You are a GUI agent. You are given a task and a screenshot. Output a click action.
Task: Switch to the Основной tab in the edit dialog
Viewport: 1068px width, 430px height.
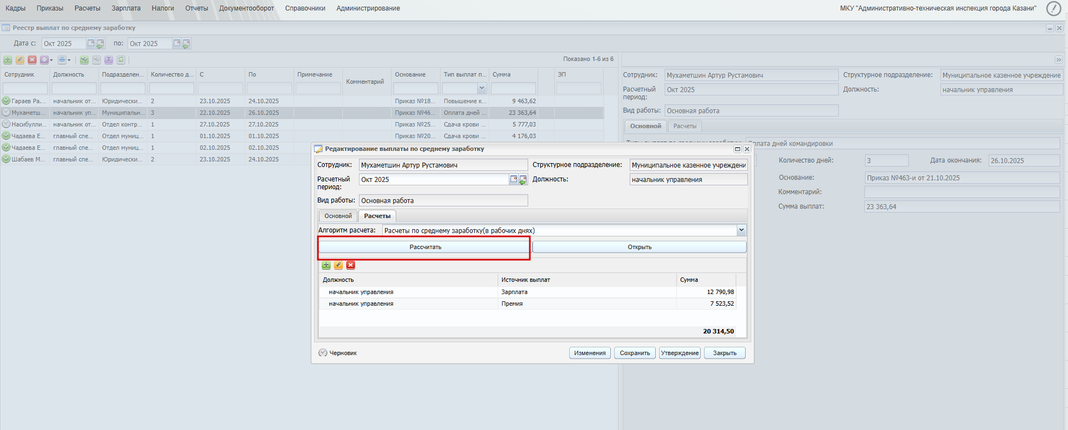click(338, 216)
